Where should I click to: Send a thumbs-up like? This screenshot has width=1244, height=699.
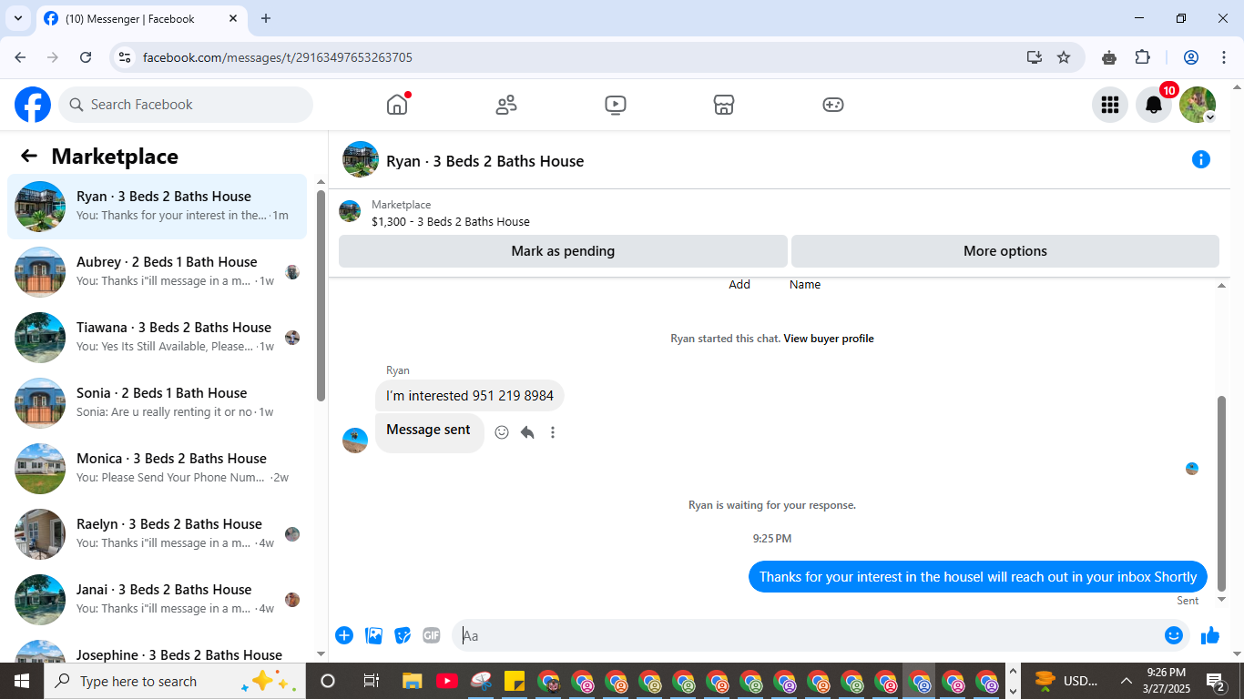coord(1210,635)
